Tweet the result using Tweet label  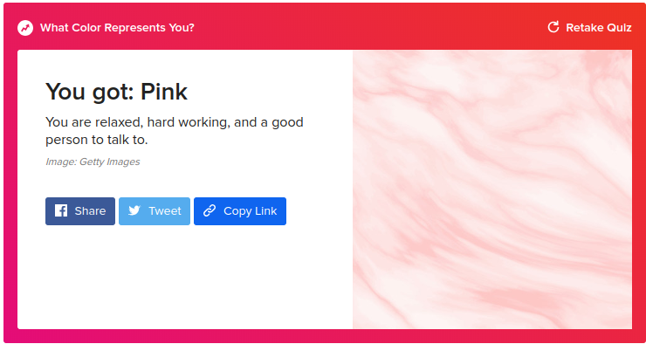point(165,211)
